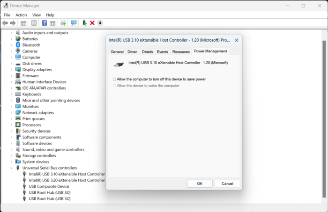Switch to the Details tab
The image size is (328, 212).
(x=148, y=51)
